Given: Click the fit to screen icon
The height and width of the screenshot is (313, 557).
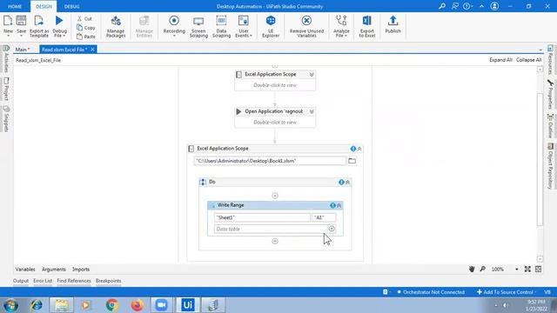Looking at the screenshot, I should 527,269.
